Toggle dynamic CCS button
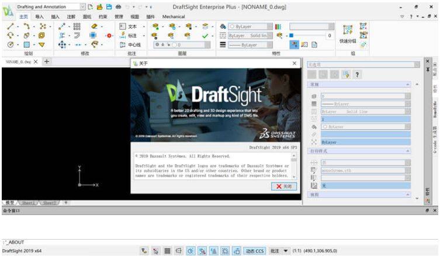This screenshot has height=256, width=440. (254, 251)
